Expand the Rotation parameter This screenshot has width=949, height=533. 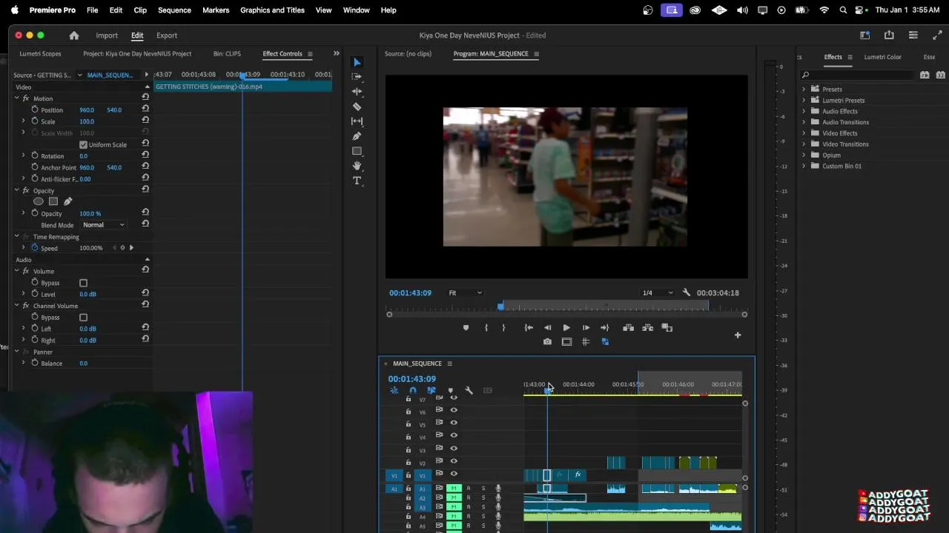[x=23, y=155]
